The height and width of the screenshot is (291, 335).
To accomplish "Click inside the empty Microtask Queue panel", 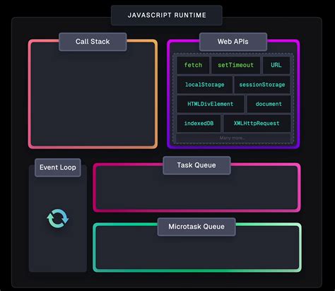I will click(197, 252).
